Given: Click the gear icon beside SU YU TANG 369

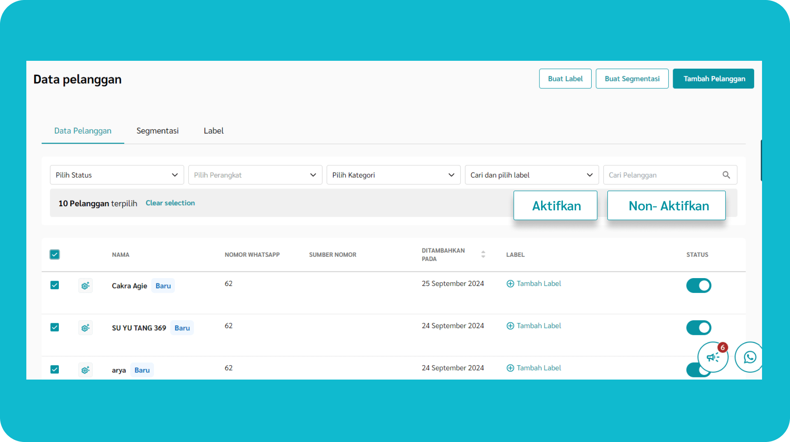Looking at the screenshot, I should click(85, 328).
